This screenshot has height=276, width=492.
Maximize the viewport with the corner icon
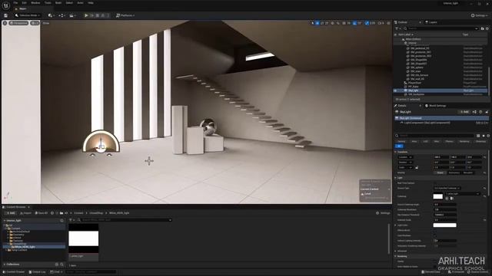(388, 23)
